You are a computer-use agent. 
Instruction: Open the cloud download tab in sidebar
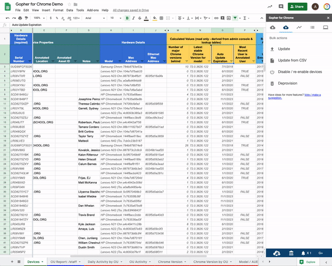click(273, 27)
